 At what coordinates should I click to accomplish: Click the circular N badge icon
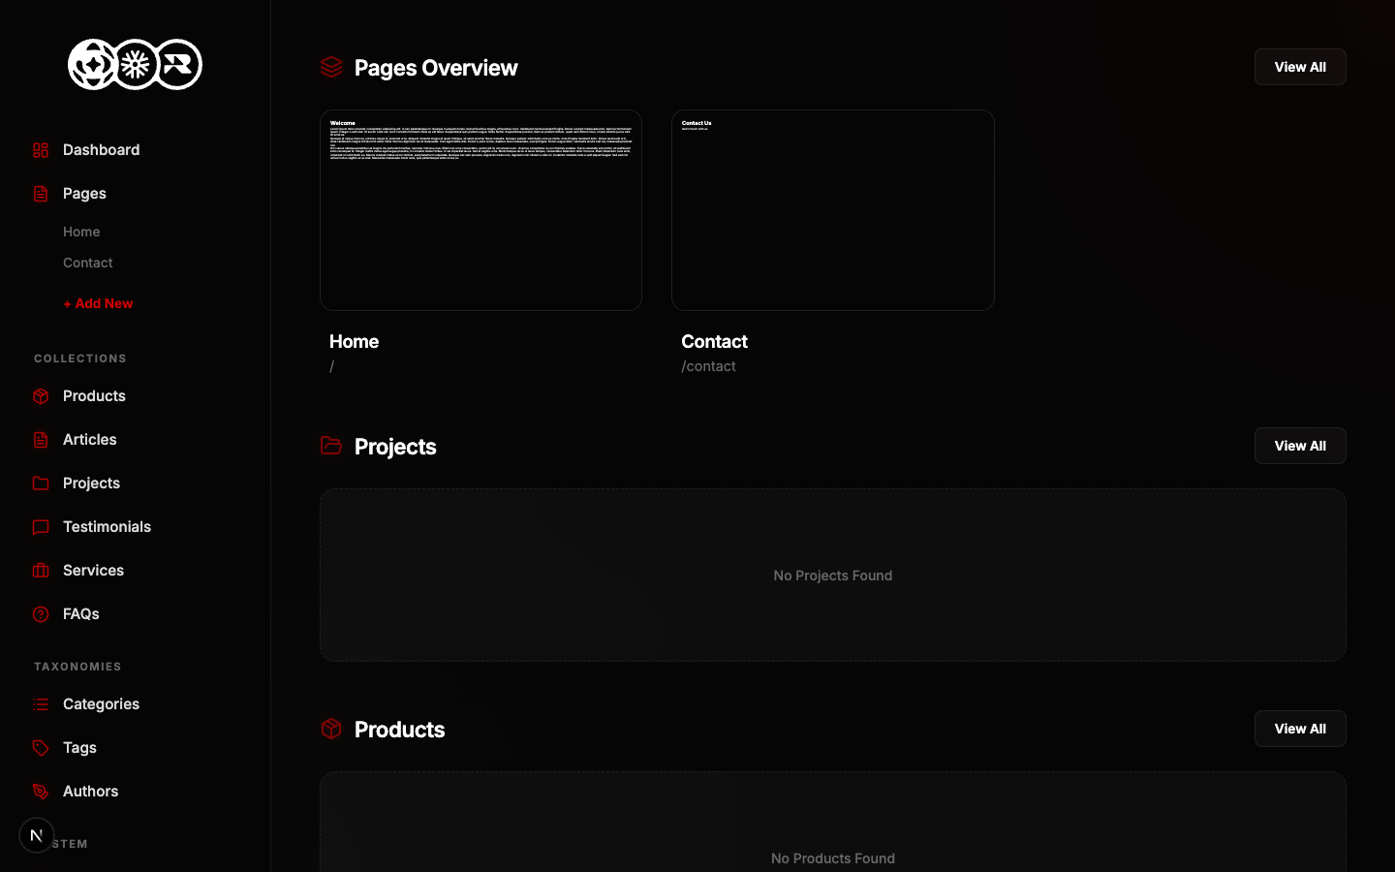[x=37, y=835]
